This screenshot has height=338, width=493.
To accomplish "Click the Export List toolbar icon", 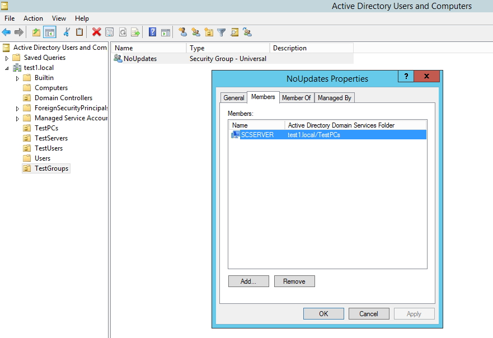I will 135,32.
